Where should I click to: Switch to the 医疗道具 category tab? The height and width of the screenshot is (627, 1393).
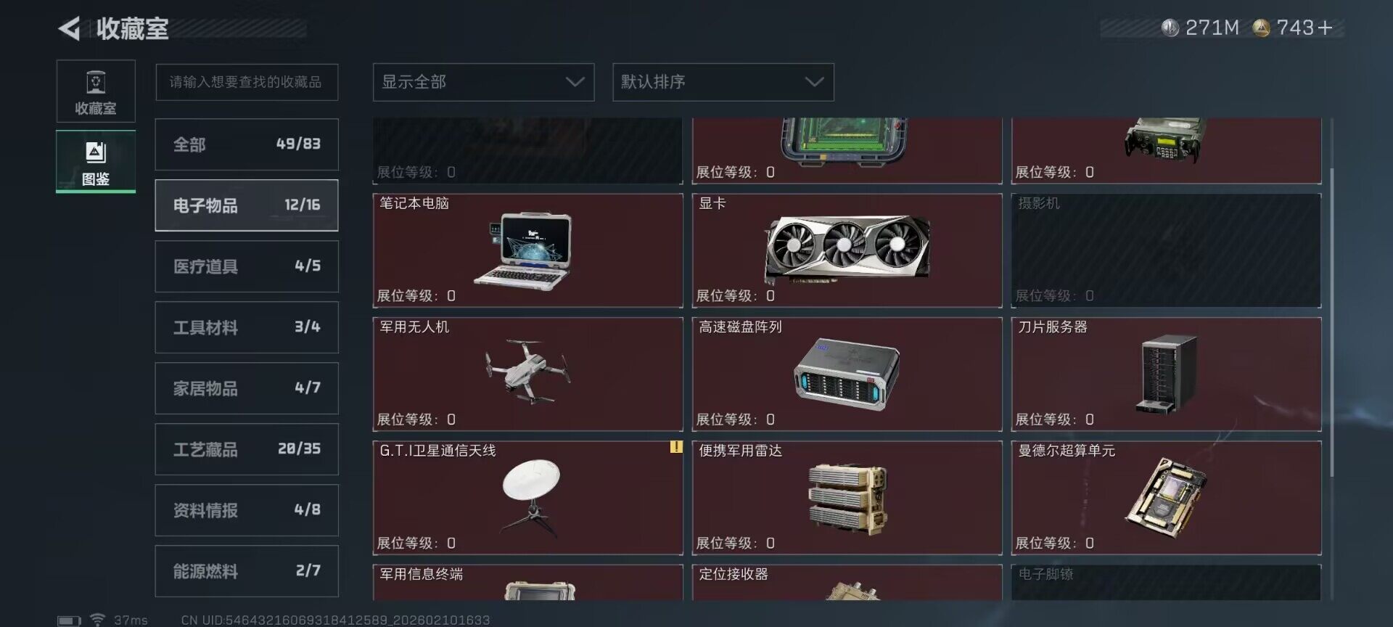pos(247,266)
